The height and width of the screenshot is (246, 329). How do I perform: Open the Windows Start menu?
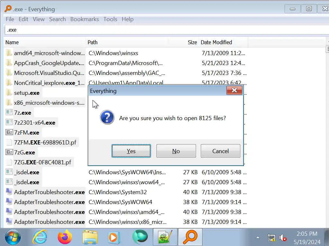pyautogui.click(x=13, y=237)
